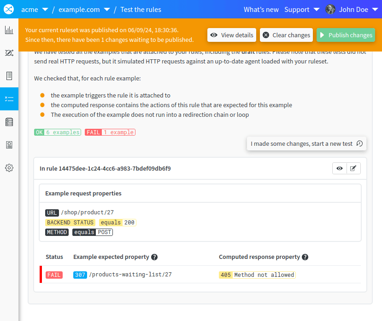382x321 pixels.
Task: Click the 405 Method not allowed response
Action: coord(257,275)
